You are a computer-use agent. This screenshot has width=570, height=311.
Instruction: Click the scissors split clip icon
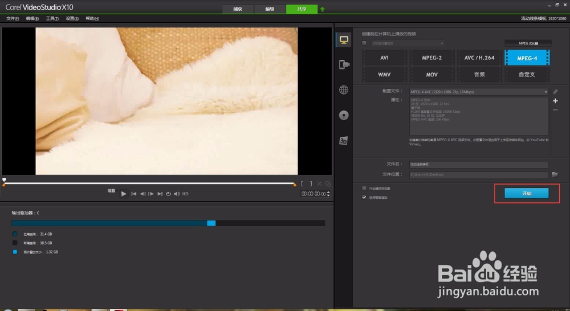click(319, 184)
